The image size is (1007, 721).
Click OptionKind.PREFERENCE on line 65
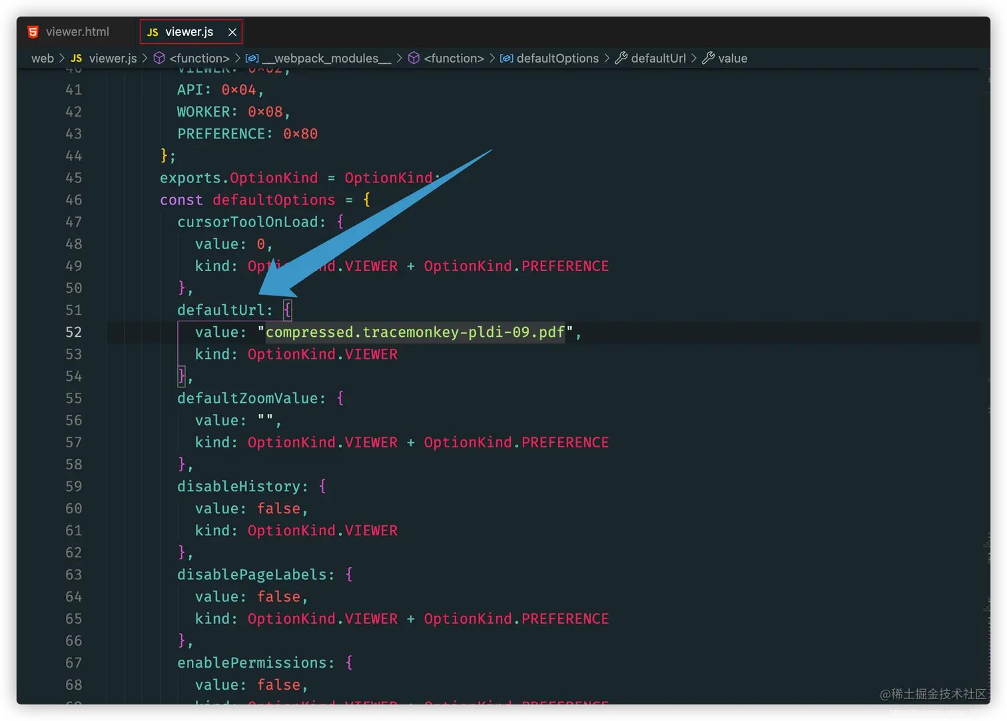[516, 619]
